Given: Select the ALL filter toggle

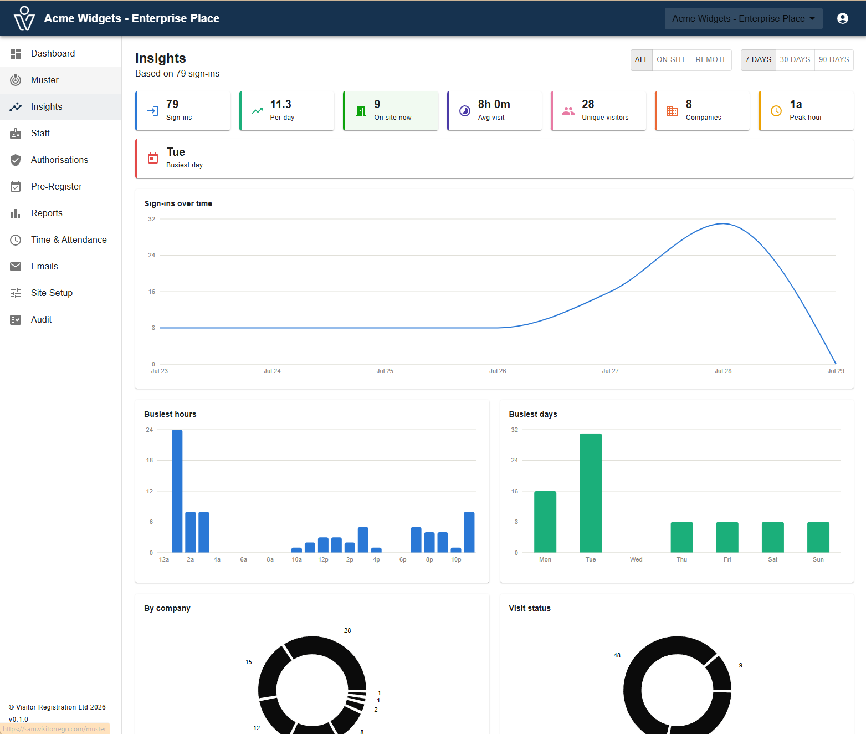Looking at the screenshot, I should 642,60.
